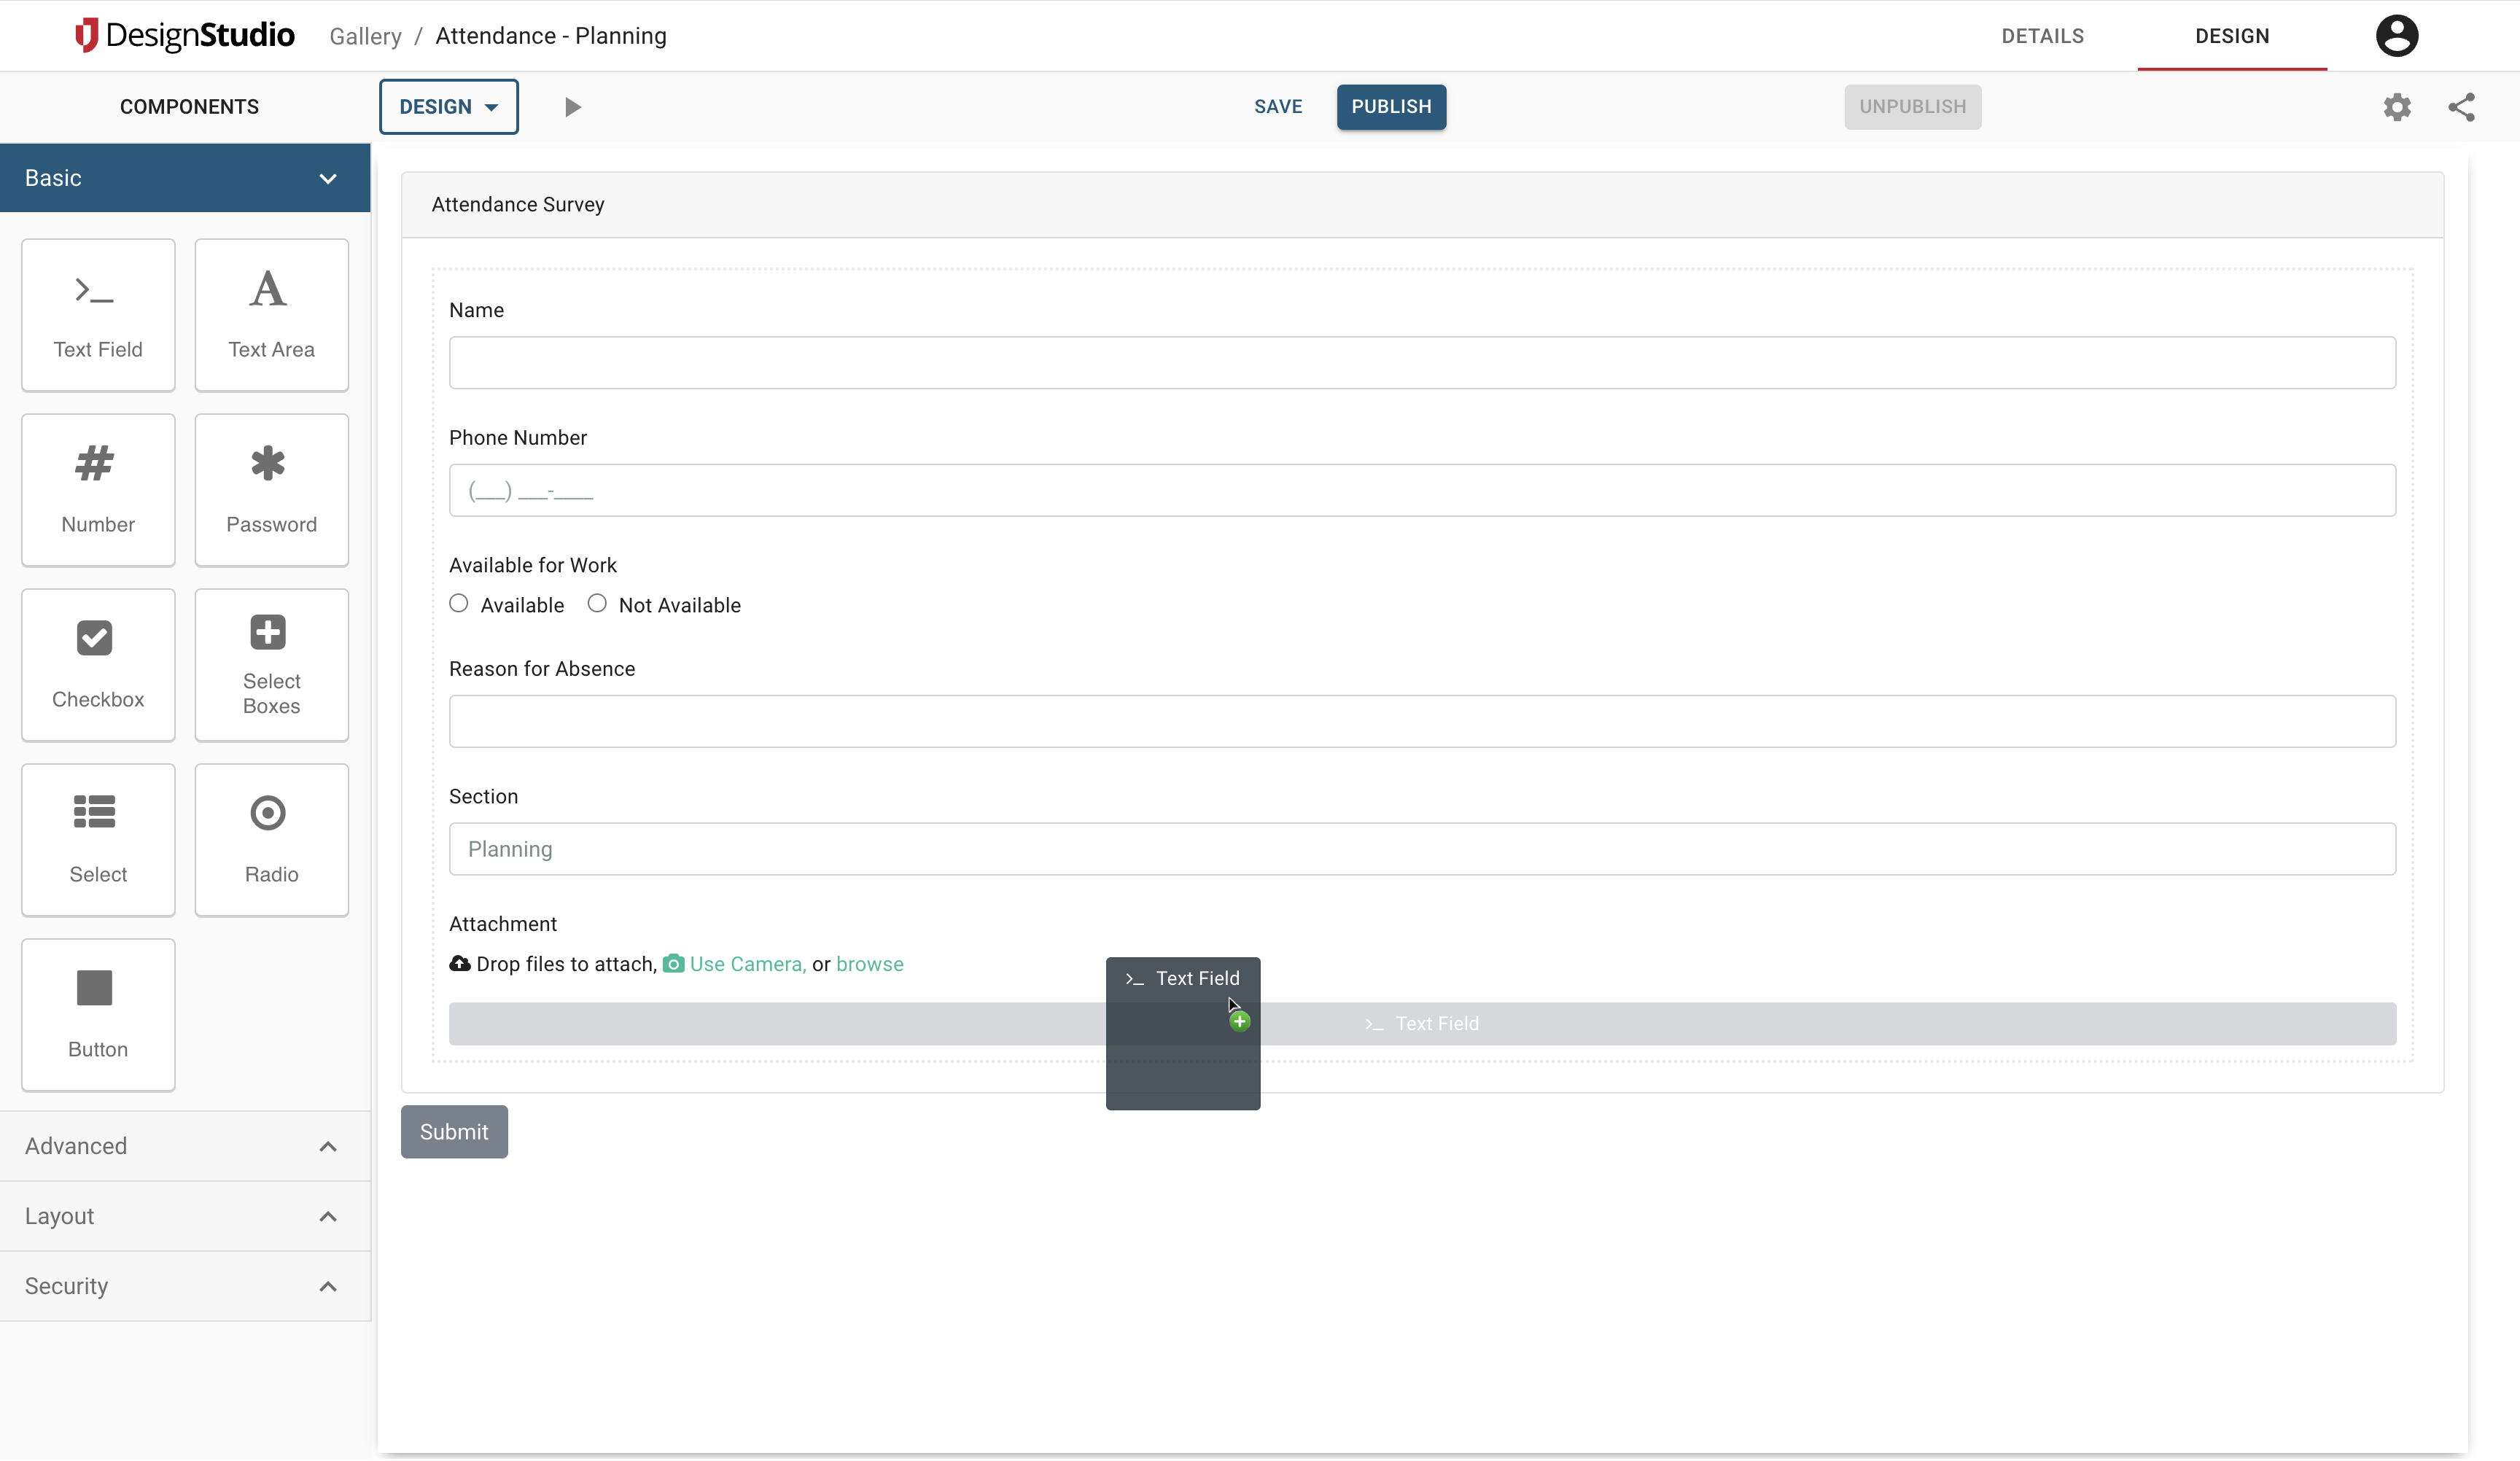The image size is (2520, 1461).
Task: Pick the Number component tile
Action: 98,490
